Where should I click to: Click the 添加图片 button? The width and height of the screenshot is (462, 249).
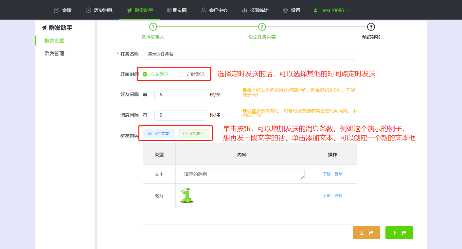[193, 134]
